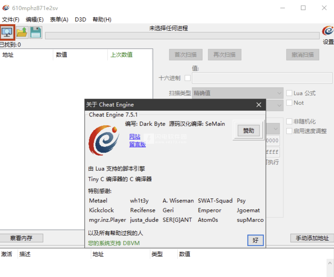Open the 文件(F) menu
The height and width of the screenshot is (277, 334).
click(x=11, y=20)
